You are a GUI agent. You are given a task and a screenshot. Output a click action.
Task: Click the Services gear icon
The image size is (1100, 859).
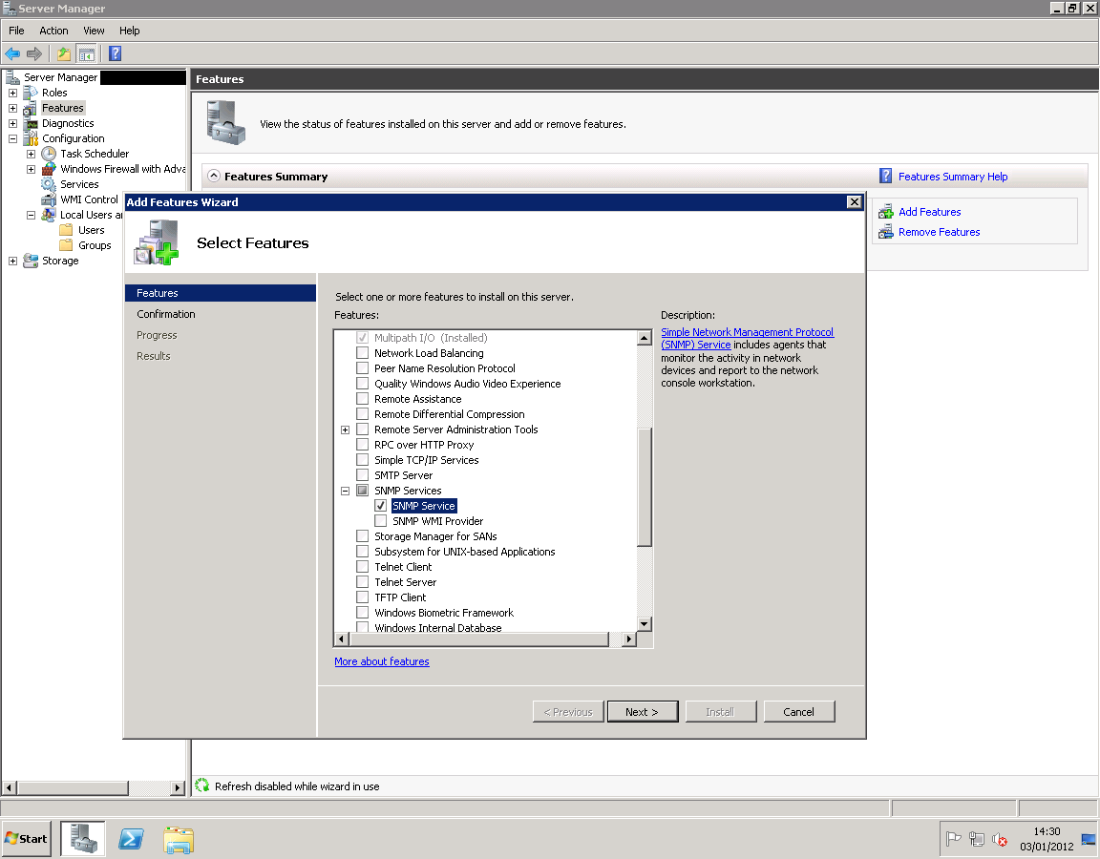49,184
